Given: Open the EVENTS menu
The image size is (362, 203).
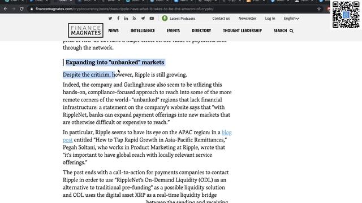Looking at the screenshot, I should coord(174,30).
